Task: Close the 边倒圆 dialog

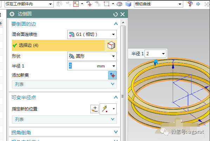Action: 122,14
